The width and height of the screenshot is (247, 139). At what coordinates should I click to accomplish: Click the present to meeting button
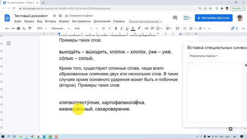(x=187, y=18)
